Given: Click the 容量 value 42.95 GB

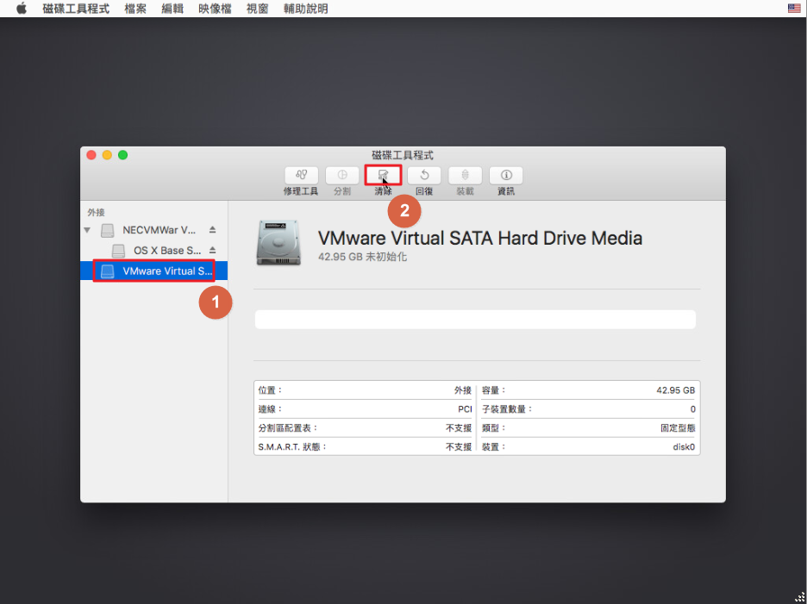Looking at the screenshot, I should coord(676,390).
